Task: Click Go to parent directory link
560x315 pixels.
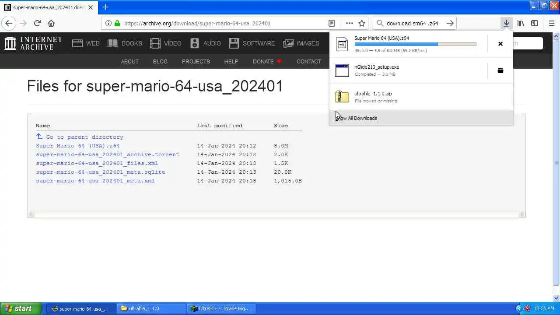Action: point(85,137)
